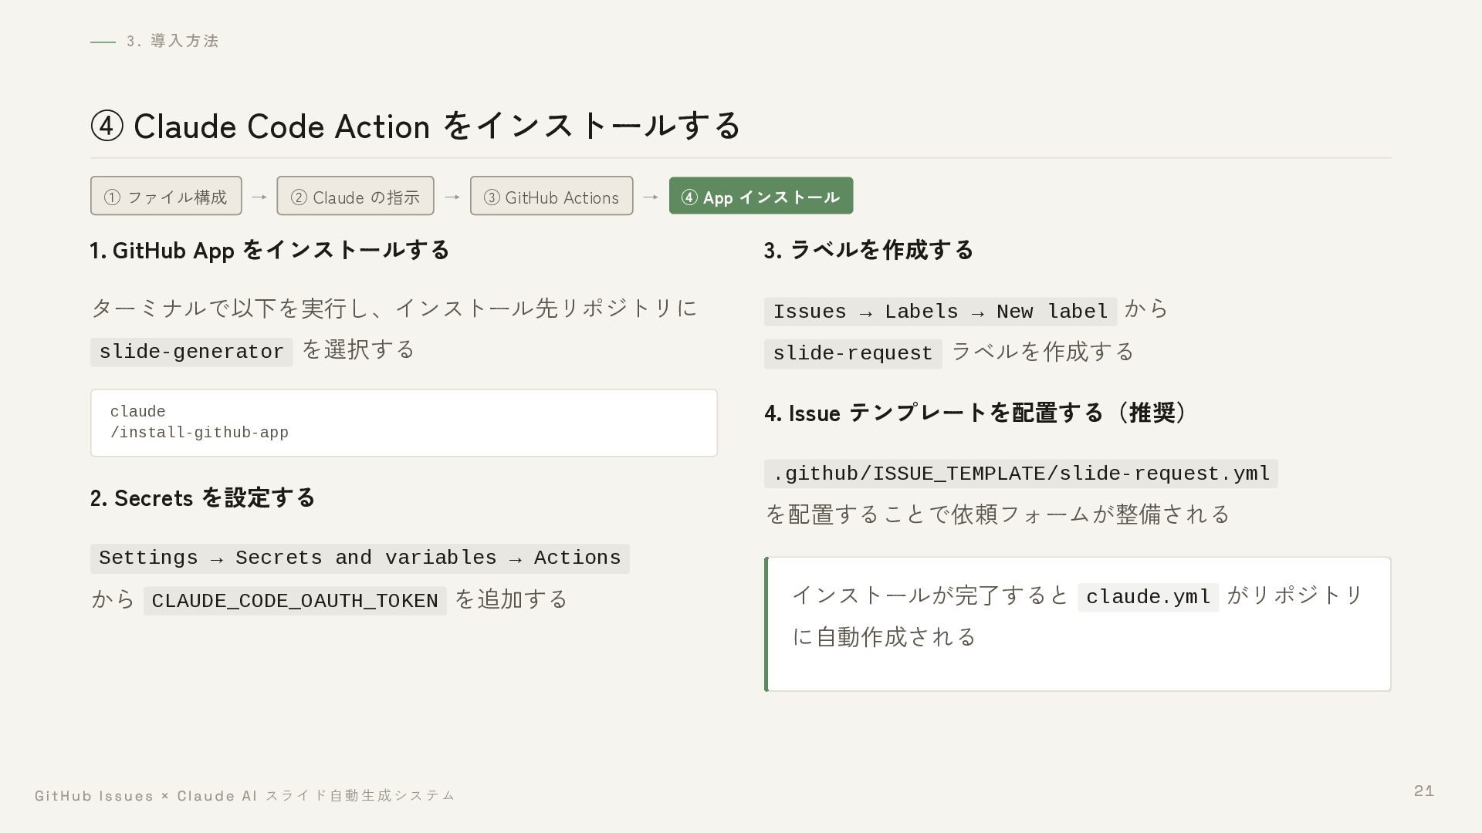
Task: Select the ② Claude の指示 step
Action: [x=355, y=196]
